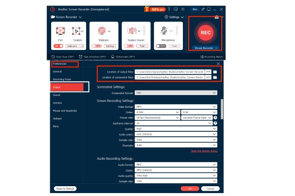The width and height of the screenshot is (295, 196).
Task: Enable the Webcam OFF switch
Action: (96, 46)
